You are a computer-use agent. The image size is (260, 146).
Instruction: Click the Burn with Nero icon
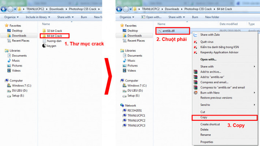tap(196, 93)
